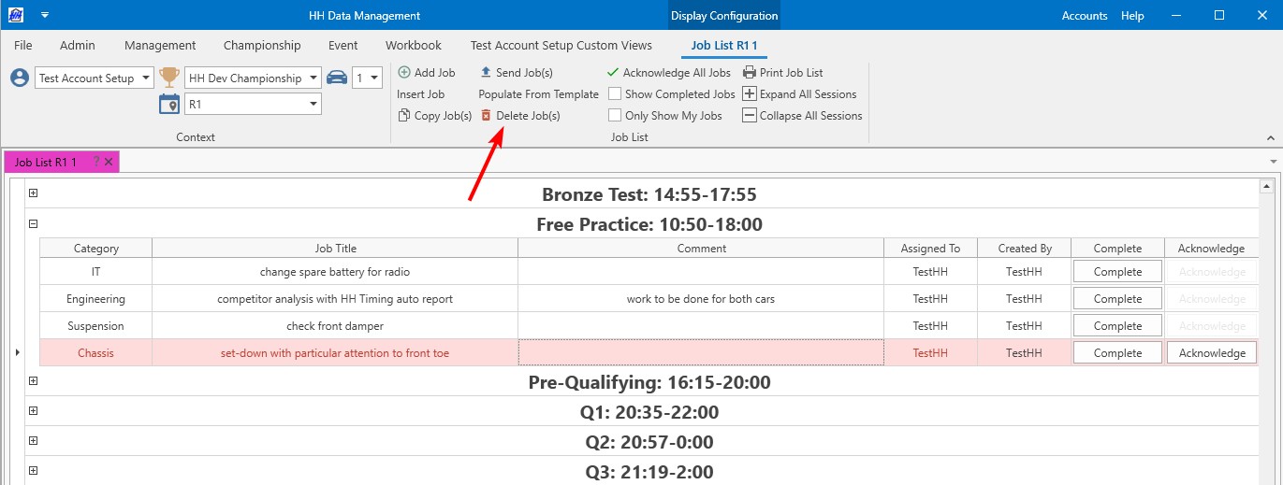The image size is (1283, 485).
Task: Click the Expand All Sessions plus icon
Action: (x=750, y=94)
